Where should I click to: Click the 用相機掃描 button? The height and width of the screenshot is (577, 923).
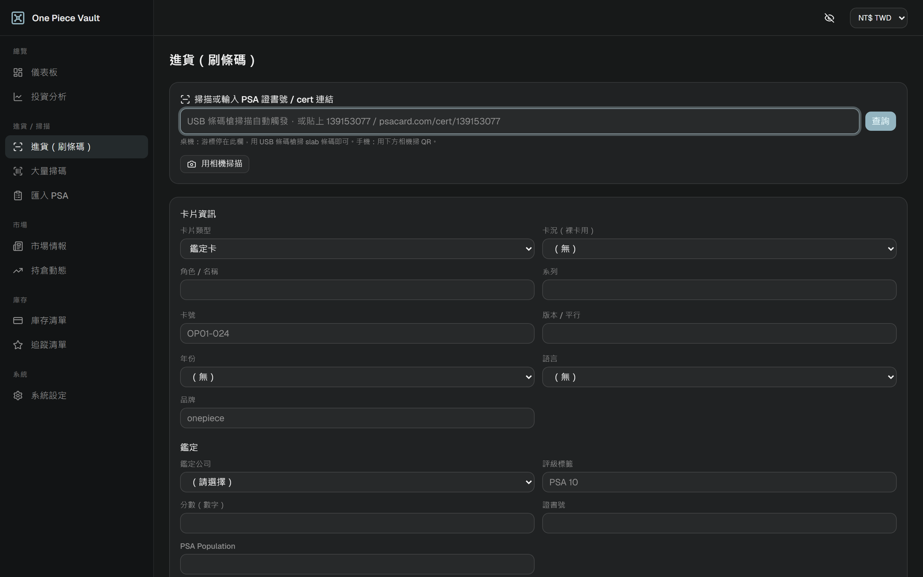point(214,164)
